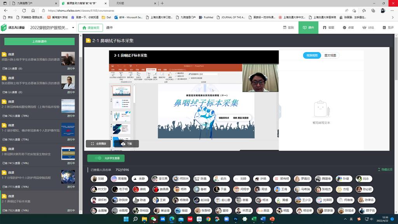This screenshot has height=224, width=398.
Task: Click the 下载 cloud download icon
Action: (x=123, y=143)
